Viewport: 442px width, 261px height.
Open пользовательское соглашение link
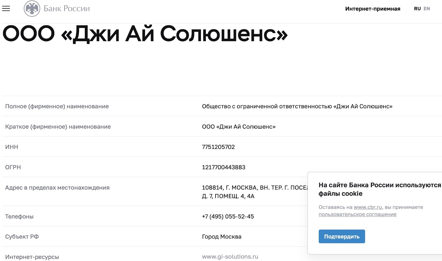(x=357, y=214)
